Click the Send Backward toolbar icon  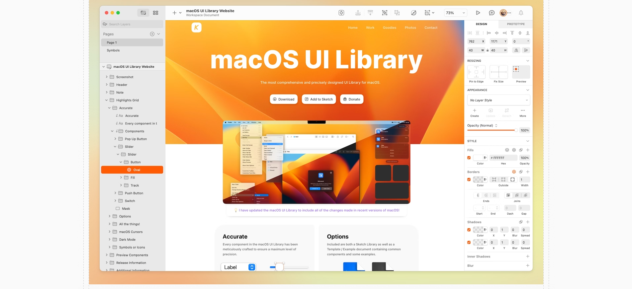[x=370, y=13]
